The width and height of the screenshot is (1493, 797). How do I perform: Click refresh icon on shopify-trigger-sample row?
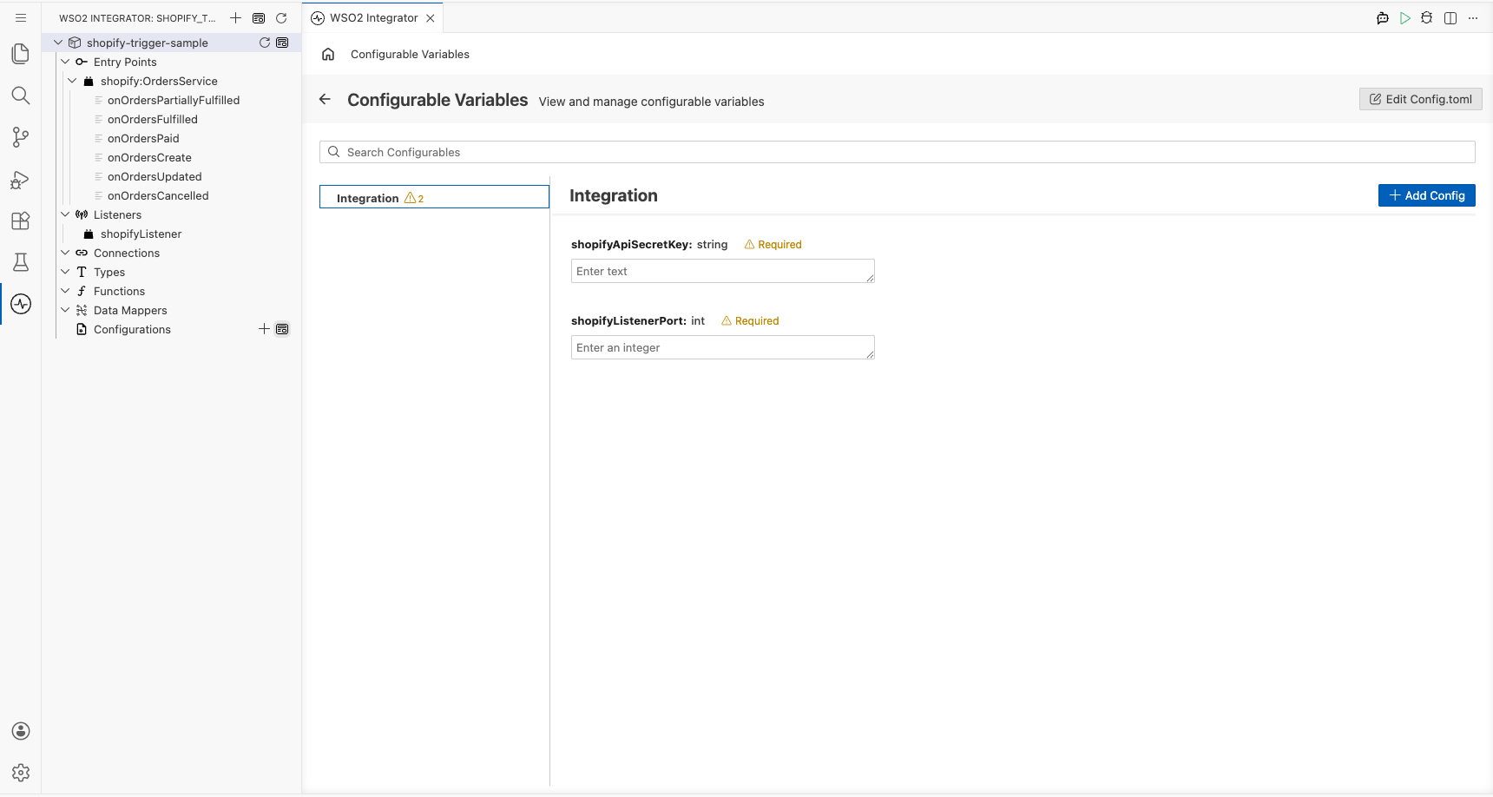pyautogui.click(x=265, y=43)
